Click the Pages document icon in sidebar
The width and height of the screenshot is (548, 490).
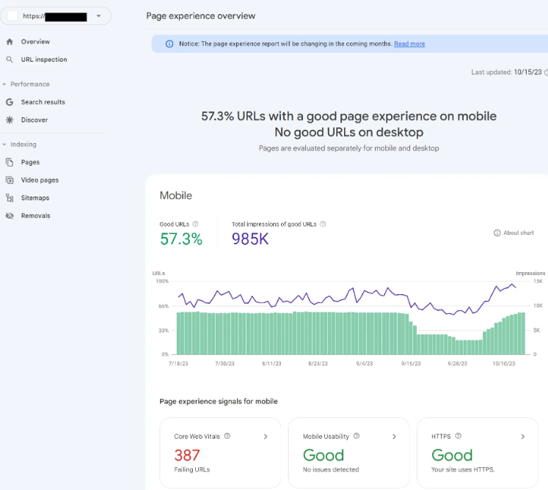10,162
